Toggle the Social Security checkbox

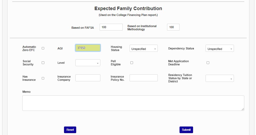(x=43, y=63)
